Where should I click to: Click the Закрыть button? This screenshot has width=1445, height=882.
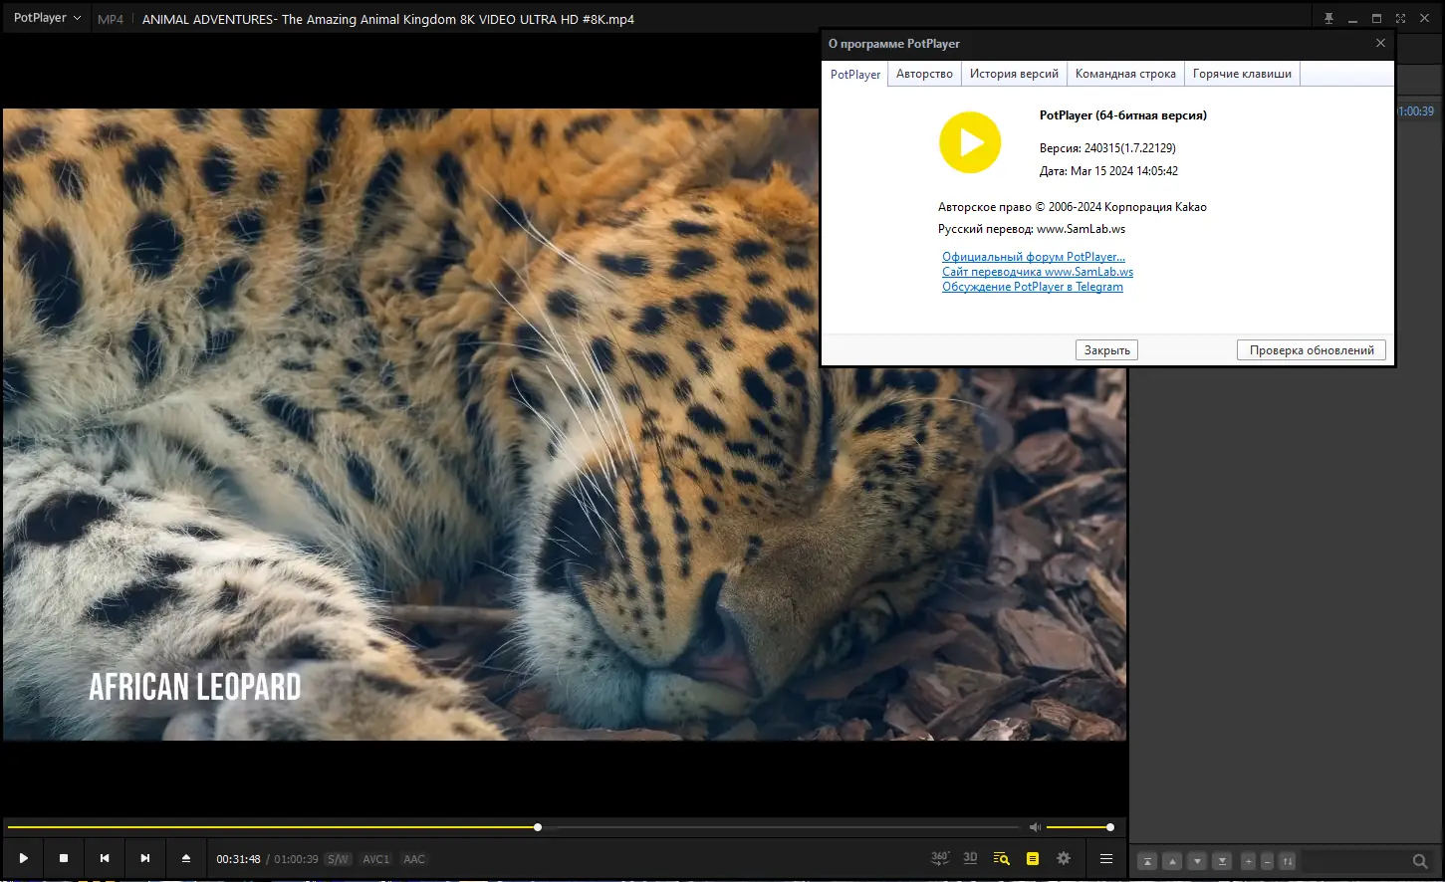(1106, 350)
